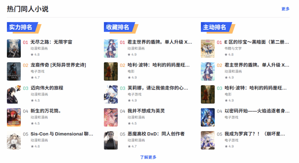Select the 恶魔高校 DxD cover thumbnail

click(111, 140)
